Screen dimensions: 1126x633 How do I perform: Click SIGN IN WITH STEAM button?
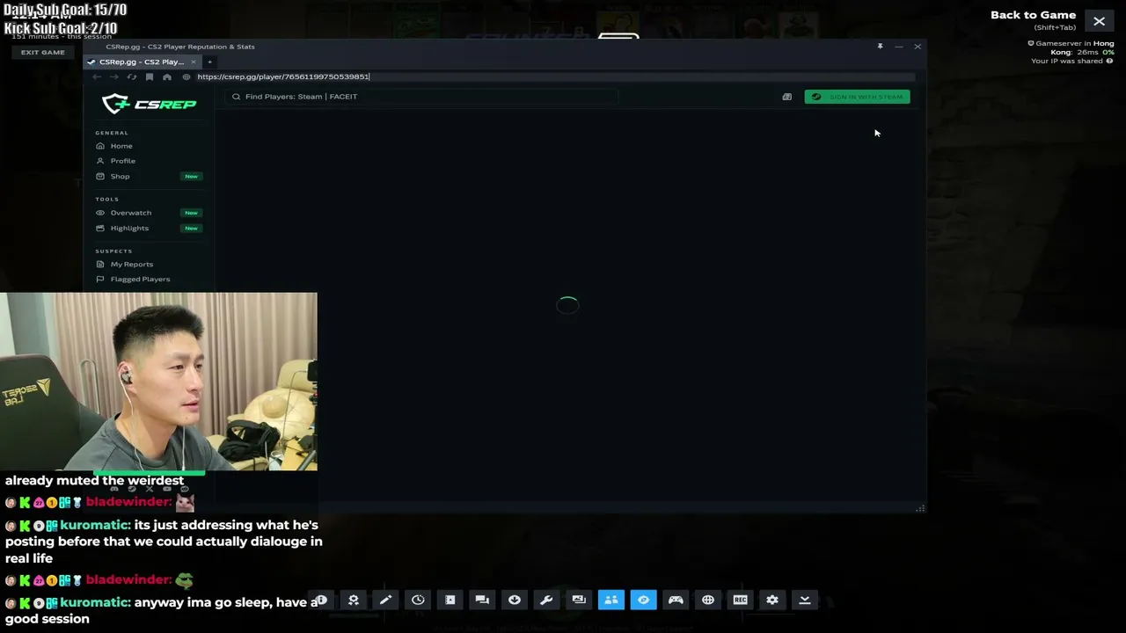click(x=857, y=97)
